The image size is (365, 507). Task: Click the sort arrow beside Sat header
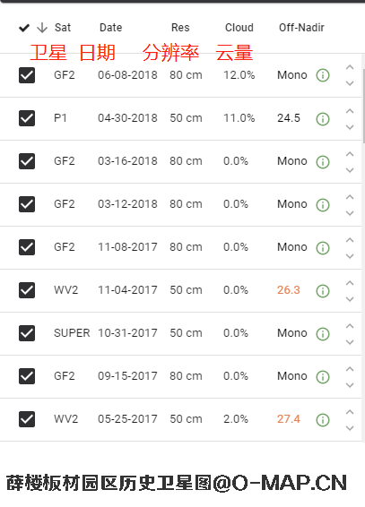tap(42, 28)
